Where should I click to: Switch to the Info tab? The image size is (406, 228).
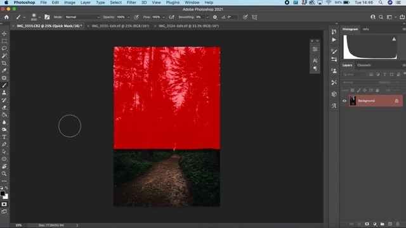tap(366, 29)
